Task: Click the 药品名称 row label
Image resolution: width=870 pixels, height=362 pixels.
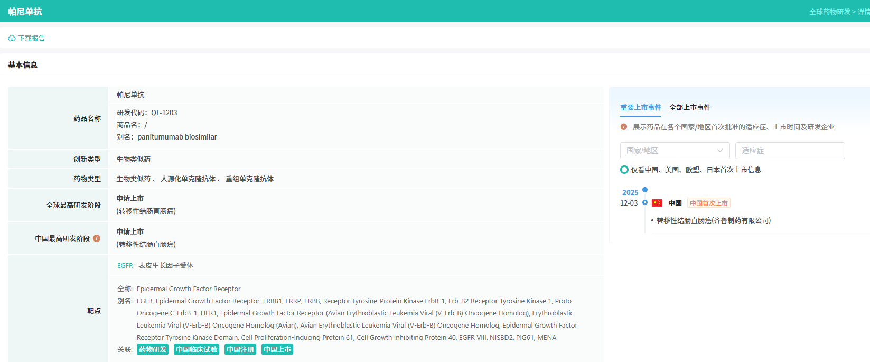Action: (87, 118)
